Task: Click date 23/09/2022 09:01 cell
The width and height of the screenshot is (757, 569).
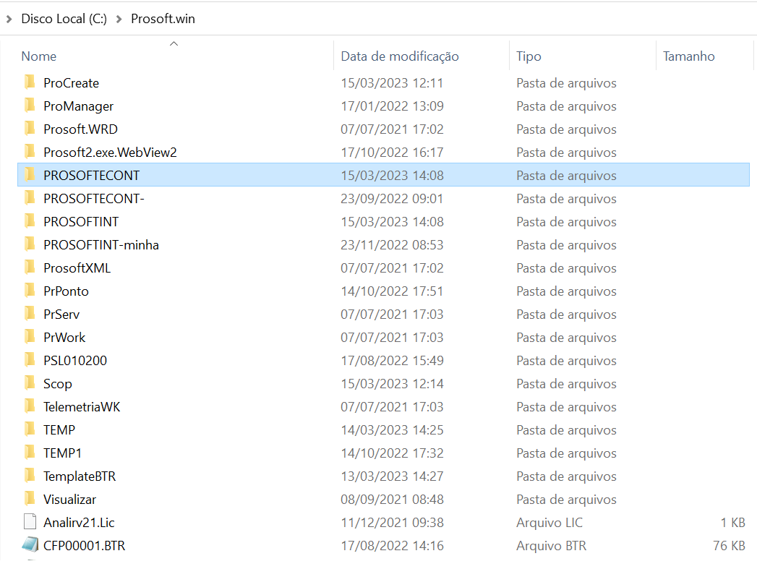Action: [392, 199]
